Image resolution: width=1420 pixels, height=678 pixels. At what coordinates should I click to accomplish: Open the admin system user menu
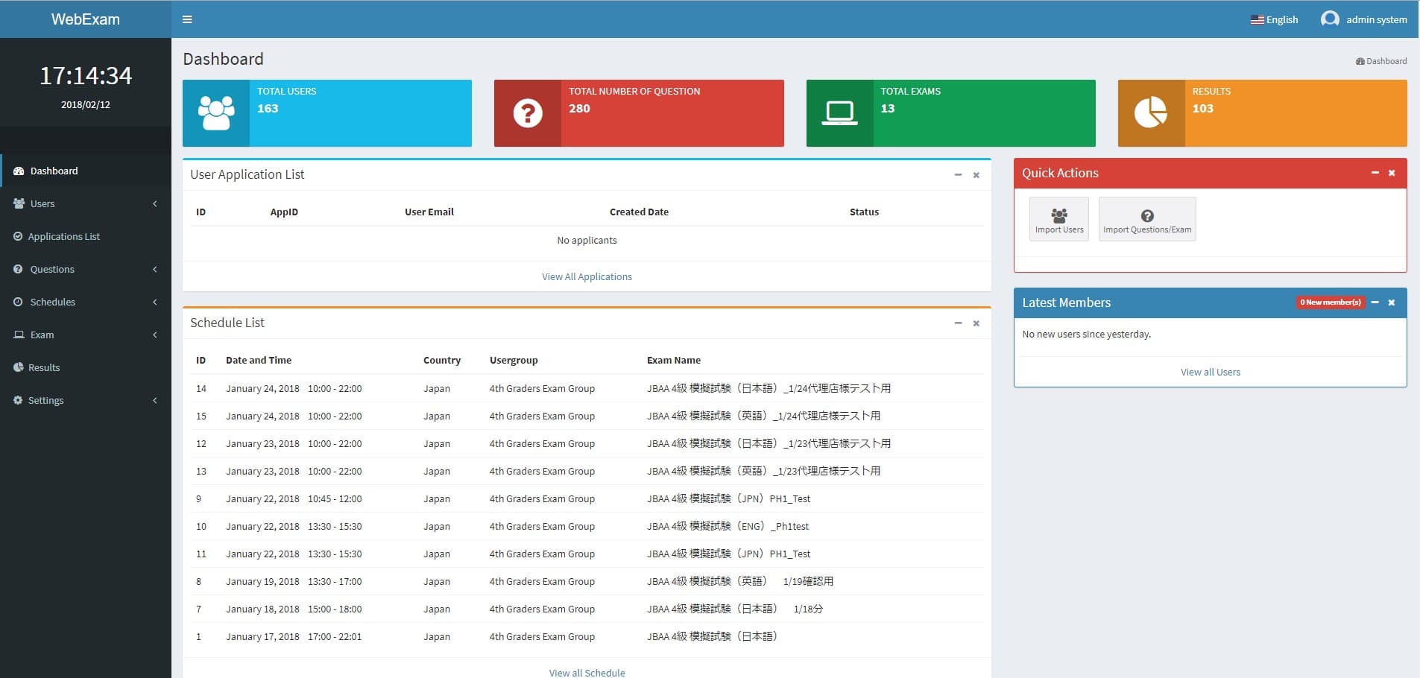coord(1363,19)
